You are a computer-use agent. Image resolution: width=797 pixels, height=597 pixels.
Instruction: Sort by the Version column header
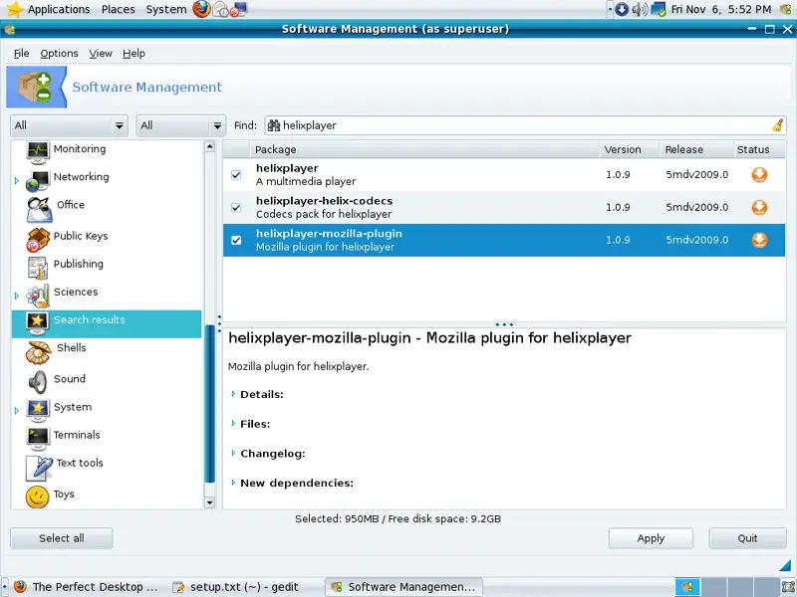click(x=630, y=149)
